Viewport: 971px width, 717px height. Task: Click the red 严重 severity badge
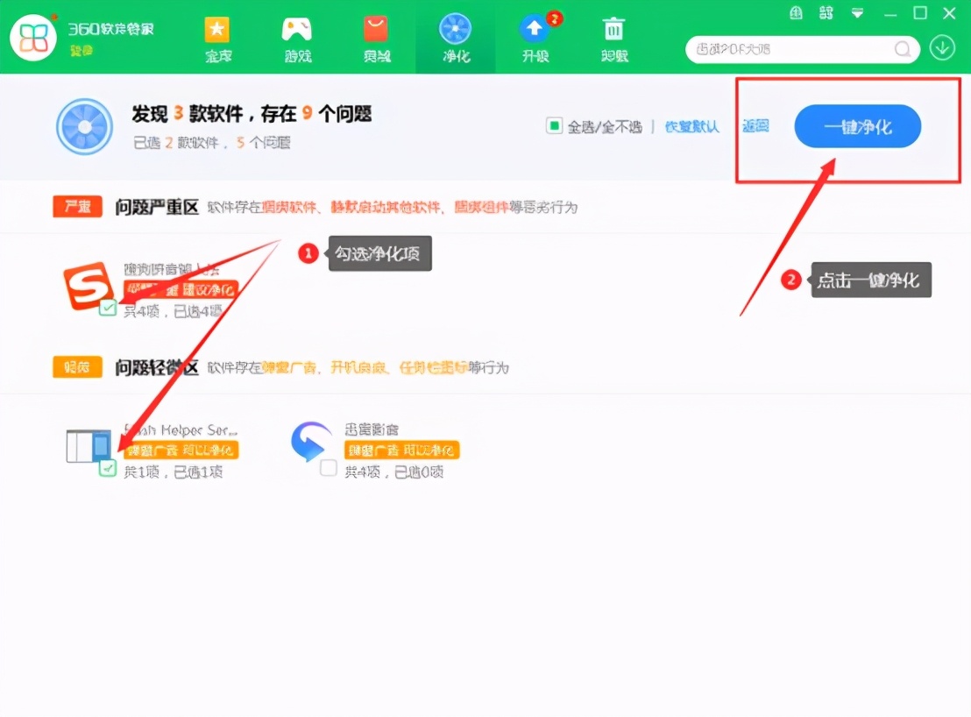pos(77,207)
